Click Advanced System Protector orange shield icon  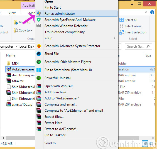click(x=39, y=46)
